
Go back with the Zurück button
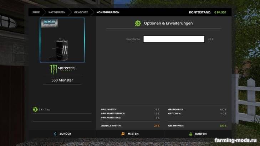coord(62,134)
